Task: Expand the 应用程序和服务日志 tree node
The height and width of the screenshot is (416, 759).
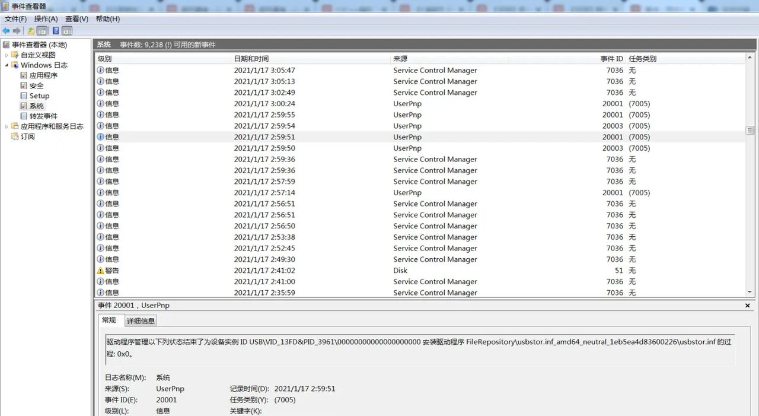Action: [x=7, y=126]
